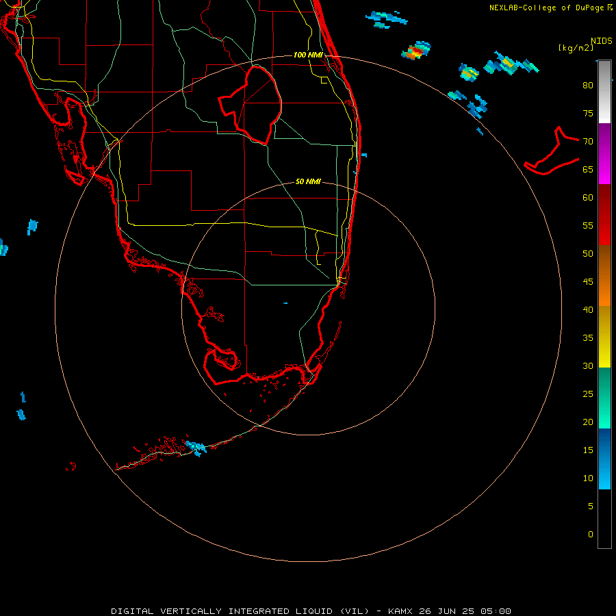Image resolution: width=616 pixels, height=616 pixels.
Task: Click the storm cell with the red core
Action: click(x=416, y=51)
